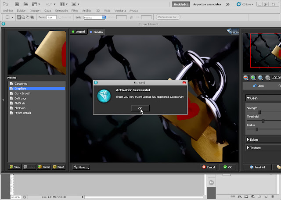Confirm activation dialog with OK
The width and height of the screenshot is (281, 200).
(140, 108)
